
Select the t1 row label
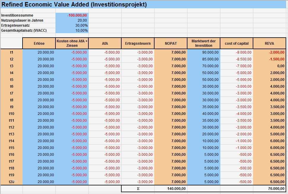[x=12, y=52]
